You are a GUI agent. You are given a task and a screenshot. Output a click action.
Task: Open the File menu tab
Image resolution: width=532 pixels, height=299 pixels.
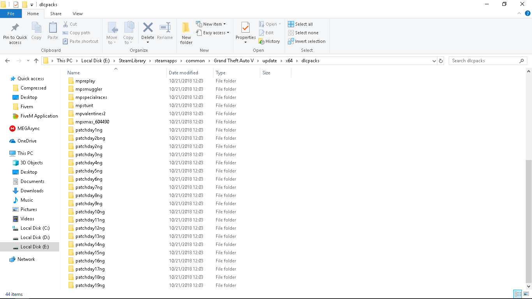pos(11,14)
